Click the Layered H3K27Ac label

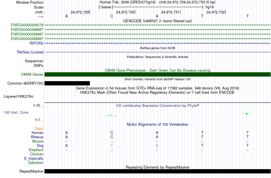coord(19,97)
